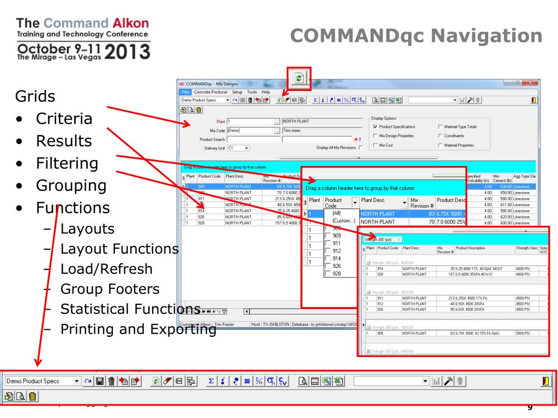
Task: Open the Product Code column filter arrow in zoomed grid
Action: click(355, 202)
